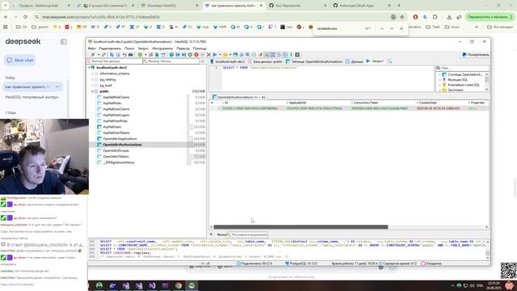This screenshot has width=517, height=291.
Task: Open the Редактировать menu
Action: click(x=110, y=48)
